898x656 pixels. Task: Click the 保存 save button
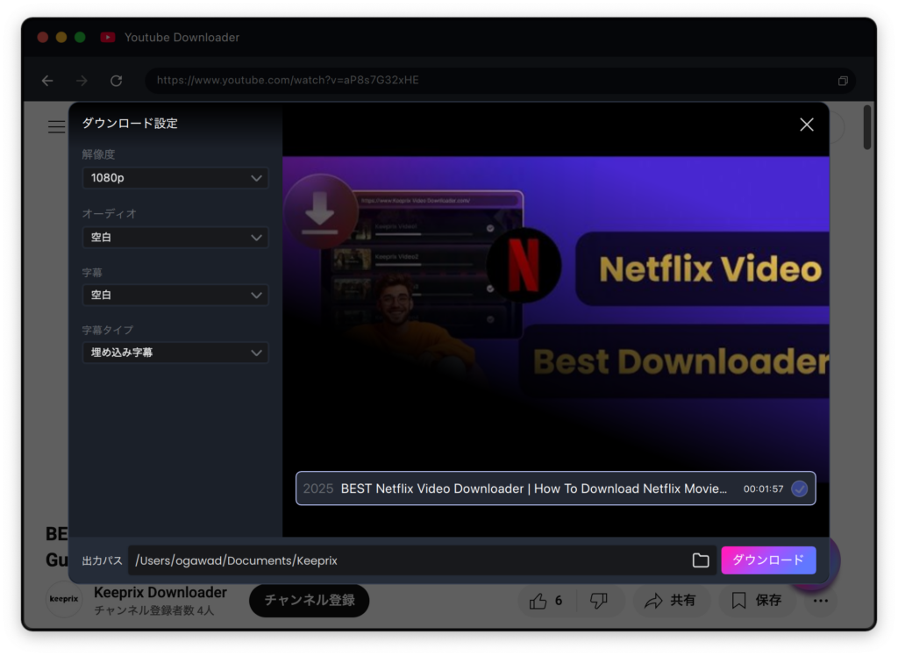coord(757,601)
